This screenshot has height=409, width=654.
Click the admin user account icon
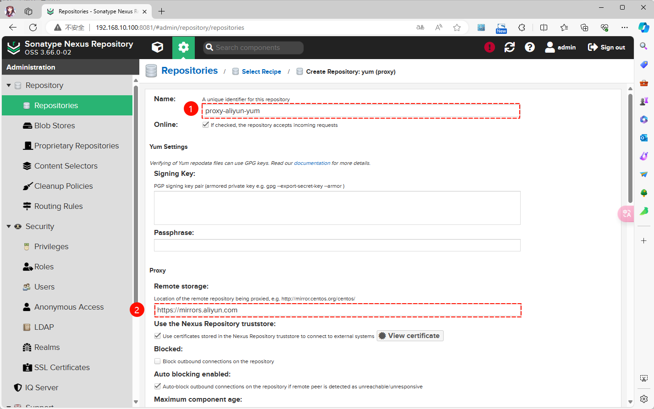550,47
